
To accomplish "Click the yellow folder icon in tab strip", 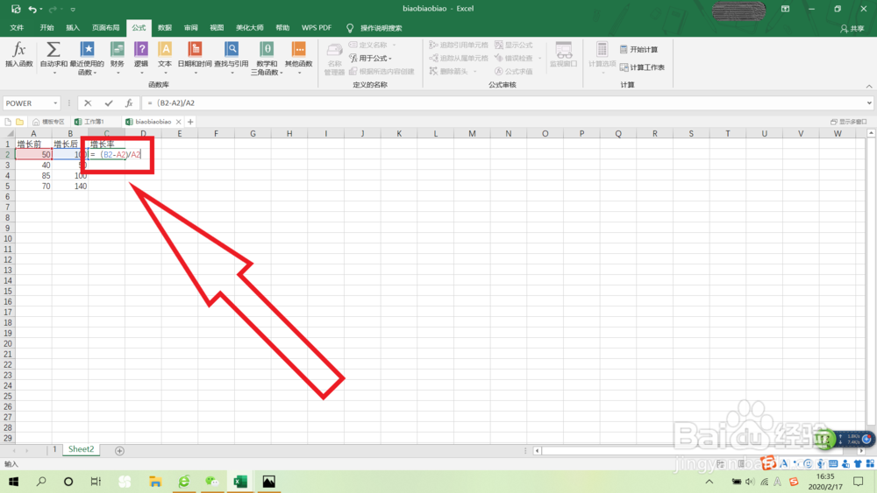I will (19, 122).
